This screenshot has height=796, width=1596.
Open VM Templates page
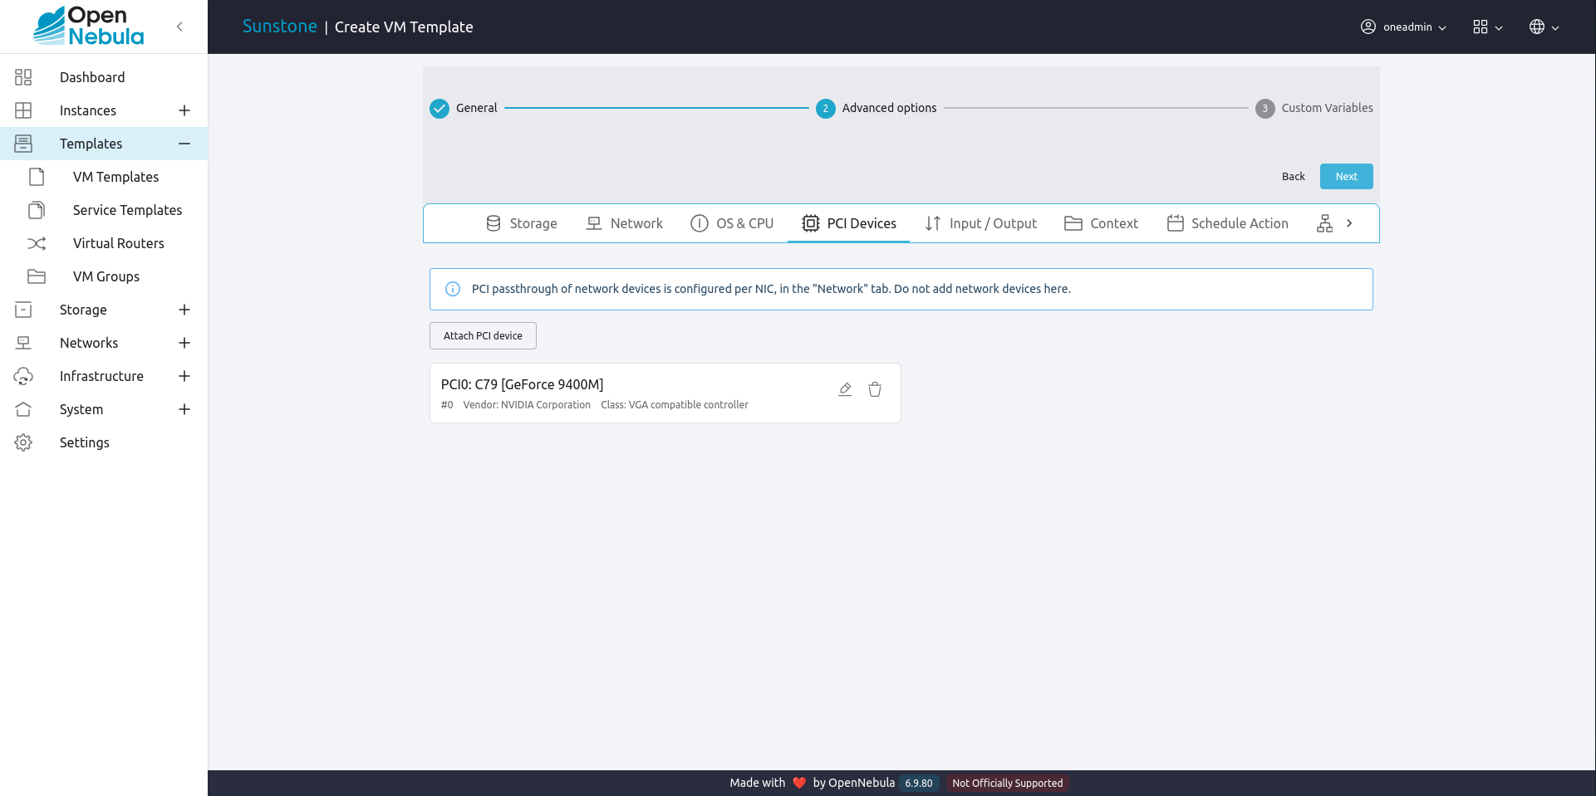click(115, 177)
